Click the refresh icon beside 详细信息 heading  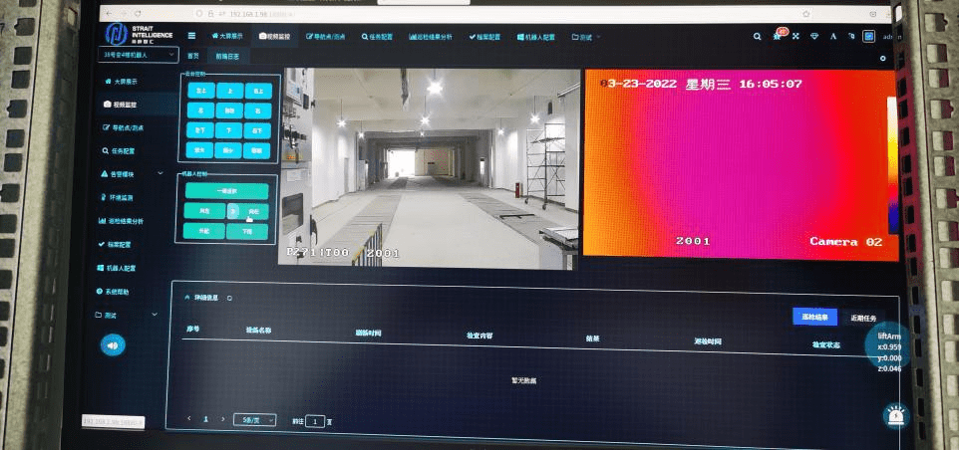click(229, 298)
